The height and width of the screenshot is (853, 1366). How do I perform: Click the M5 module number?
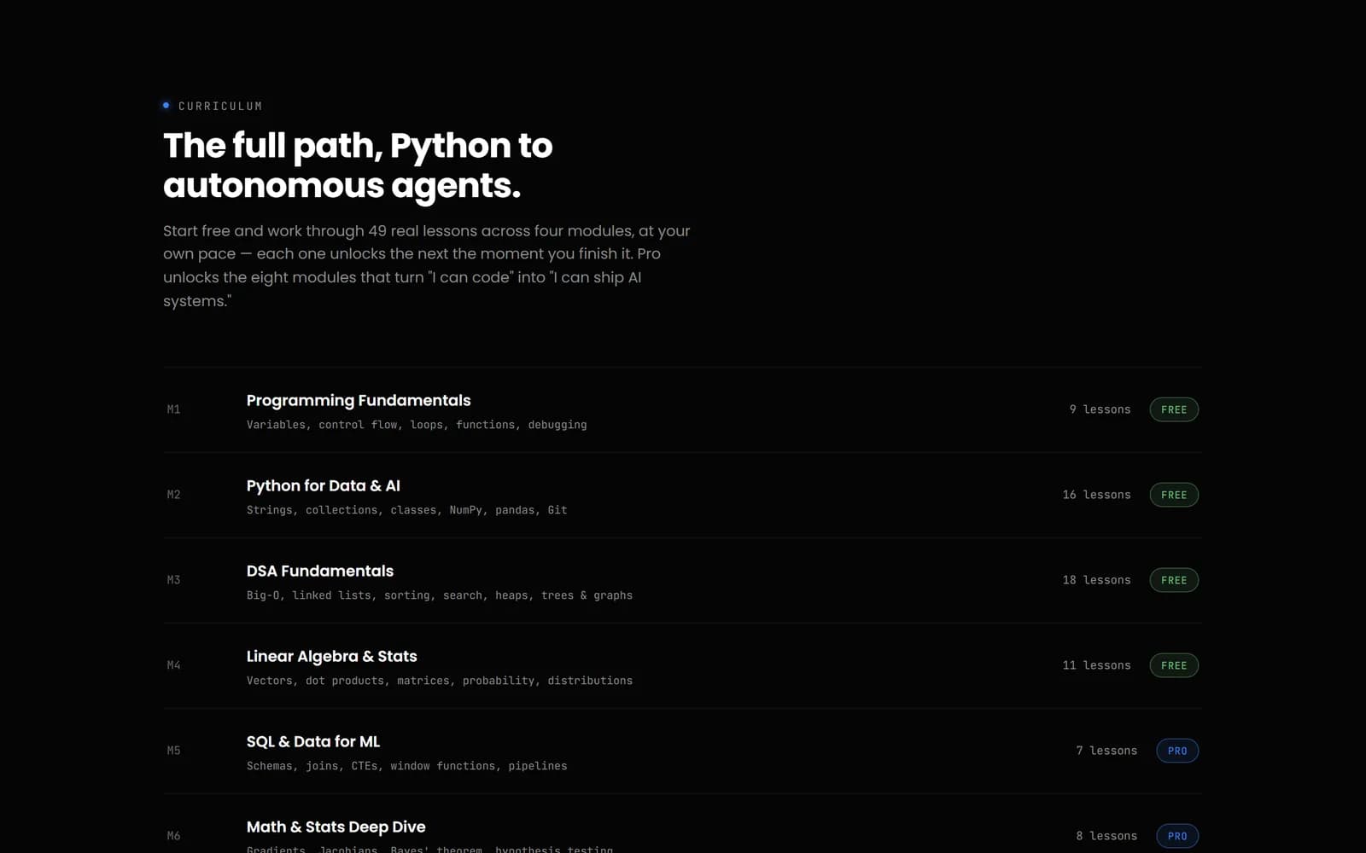pyautogui.click(x=173, y=751)
